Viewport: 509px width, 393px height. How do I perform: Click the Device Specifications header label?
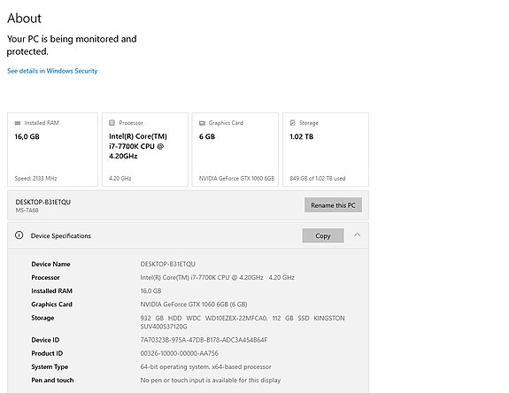61,236
